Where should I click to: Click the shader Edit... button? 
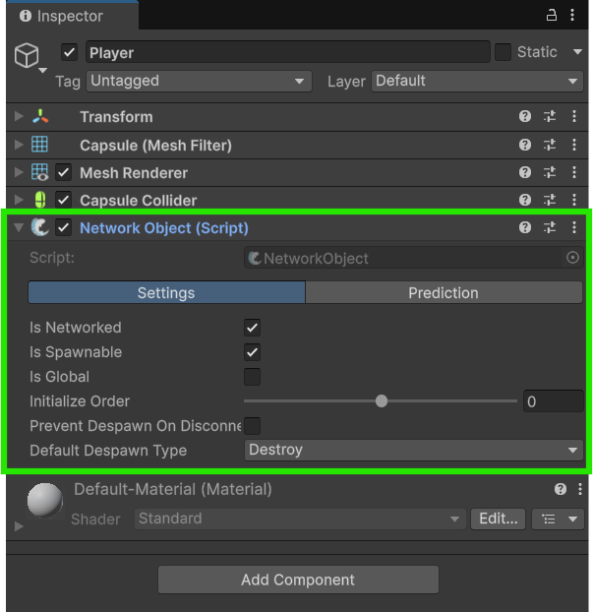click(499, 519)
